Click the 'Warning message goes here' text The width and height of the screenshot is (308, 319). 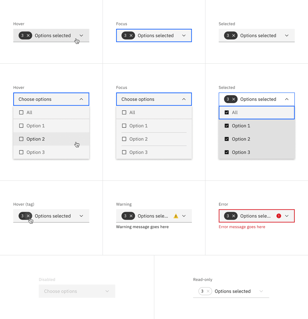[x=142, y=227]
